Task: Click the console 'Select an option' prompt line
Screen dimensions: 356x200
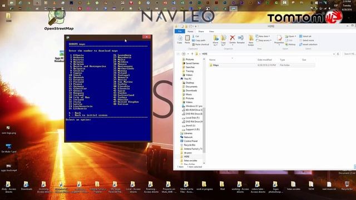Action: [78, 119]
